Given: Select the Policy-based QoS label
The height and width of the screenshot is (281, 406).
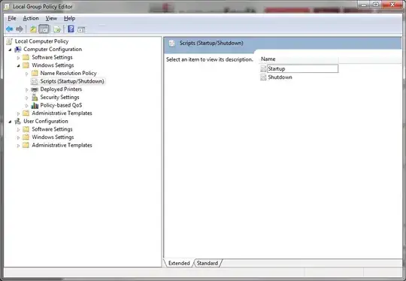Looking at the screenshot, I should tap(61, 105).
